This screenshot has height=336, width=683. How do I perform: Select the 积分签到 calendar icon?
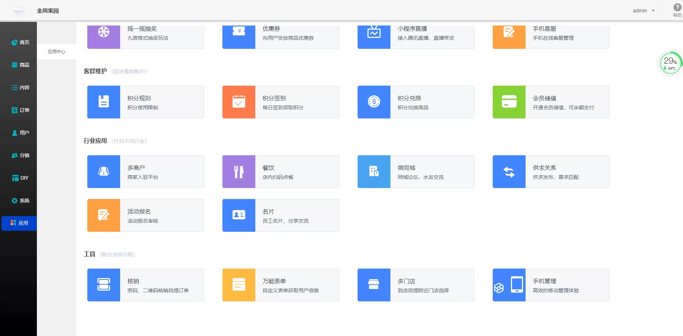click(239, 102)
